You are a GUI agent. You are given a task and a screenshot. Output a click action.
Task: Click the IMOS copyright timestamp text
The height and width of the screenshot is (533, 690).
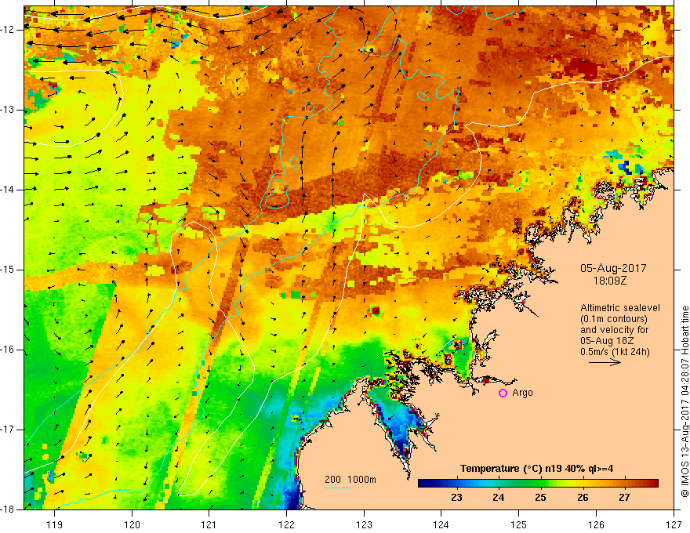685,401
